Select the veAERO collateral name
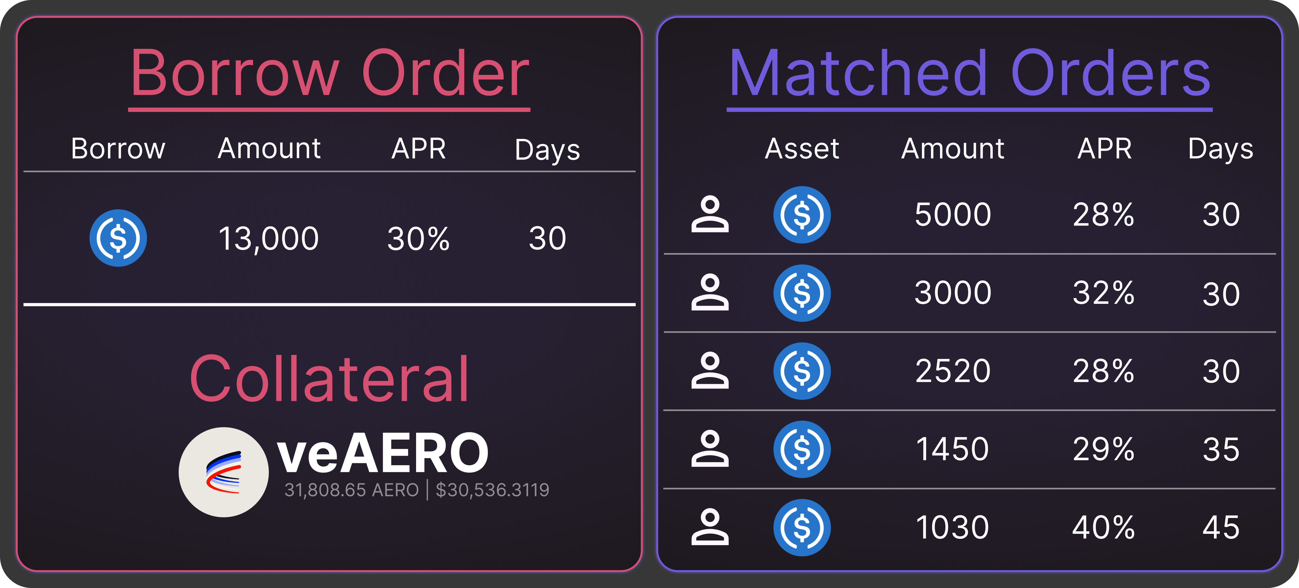 point(383,454)
